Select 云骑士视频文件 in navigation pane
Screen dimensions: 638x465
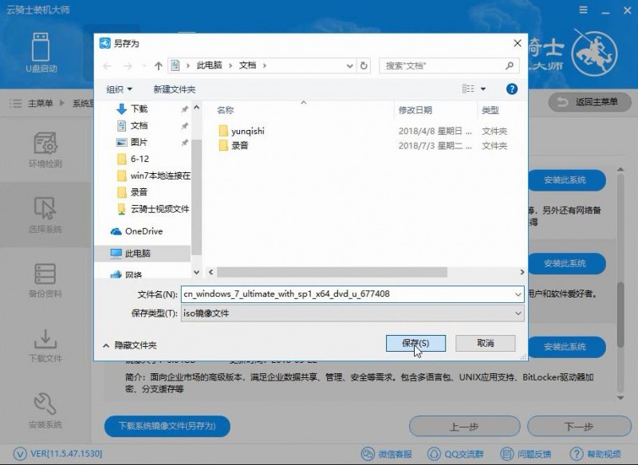[x=153, y=209]
